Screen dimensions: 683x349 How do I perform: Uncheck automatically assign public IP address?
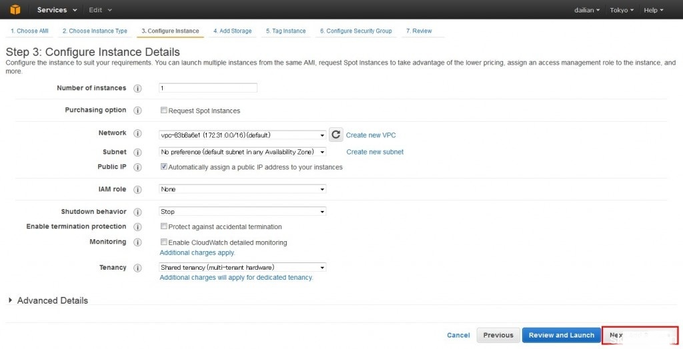(x=164, y=167)
